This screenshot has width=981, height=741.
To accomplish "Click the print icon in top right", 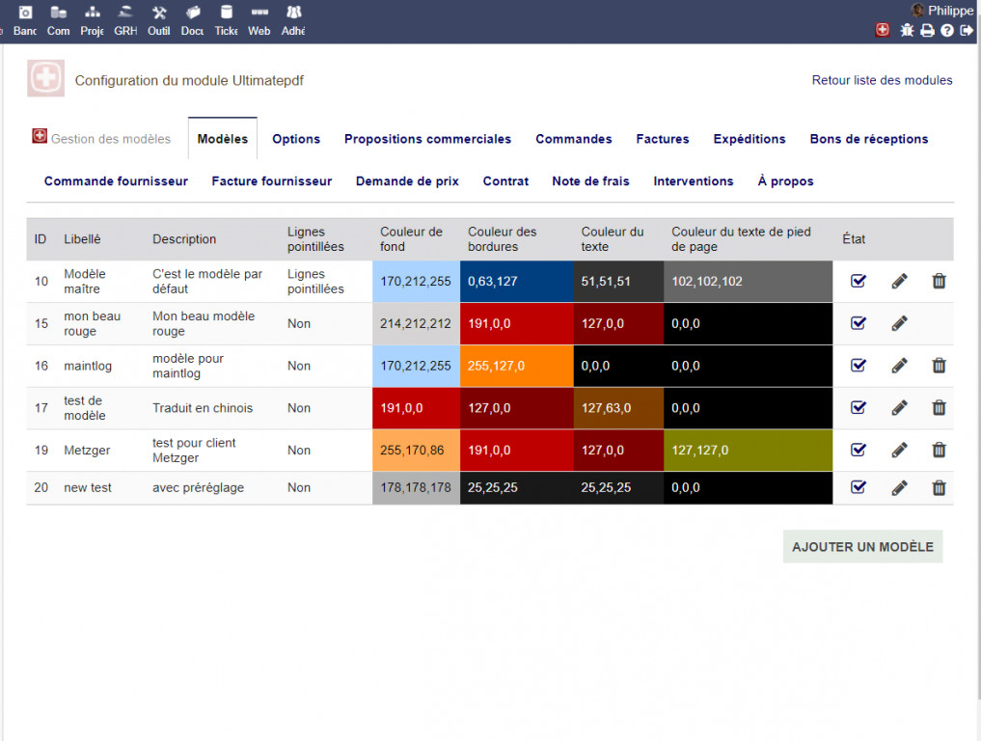I will coord(927,31).
